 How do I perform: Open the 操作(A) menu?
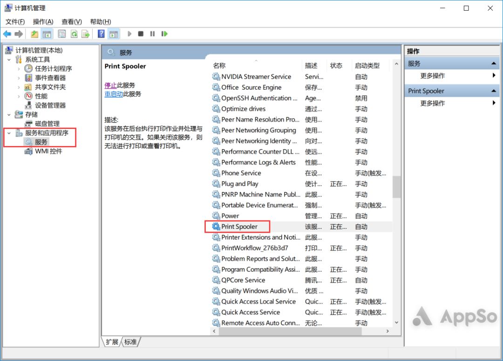[x=43, y=22]
